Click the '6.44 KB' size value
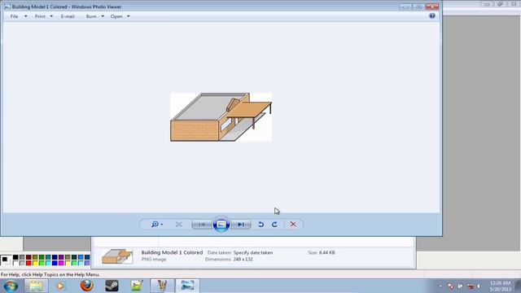The image size is (521, 293). pos(327,252)
